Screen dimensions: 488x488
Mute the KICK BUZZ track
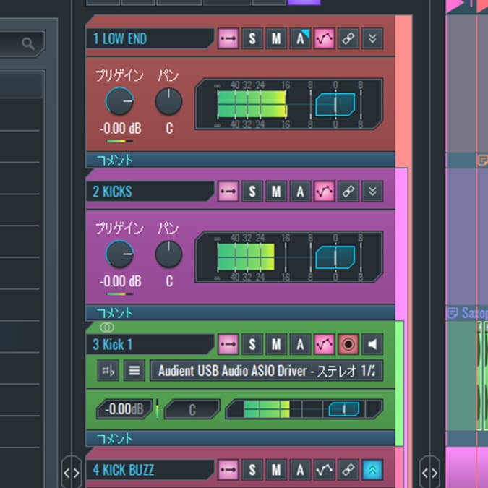(276, 470)
